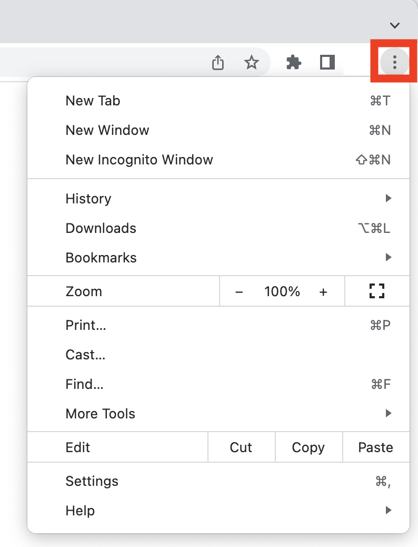Click the share page icon
418x547 pixels.
coord(218,63)
